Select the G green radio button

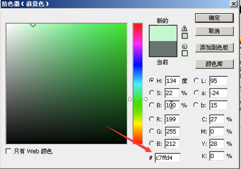152,131
